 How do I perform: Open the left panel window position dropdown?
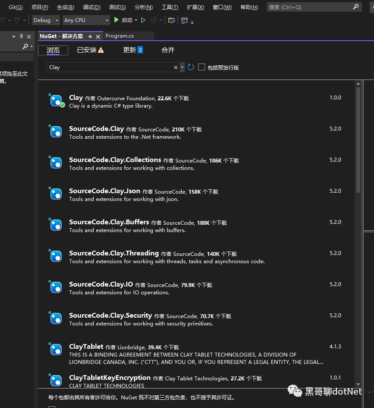(x=14, y=37)
